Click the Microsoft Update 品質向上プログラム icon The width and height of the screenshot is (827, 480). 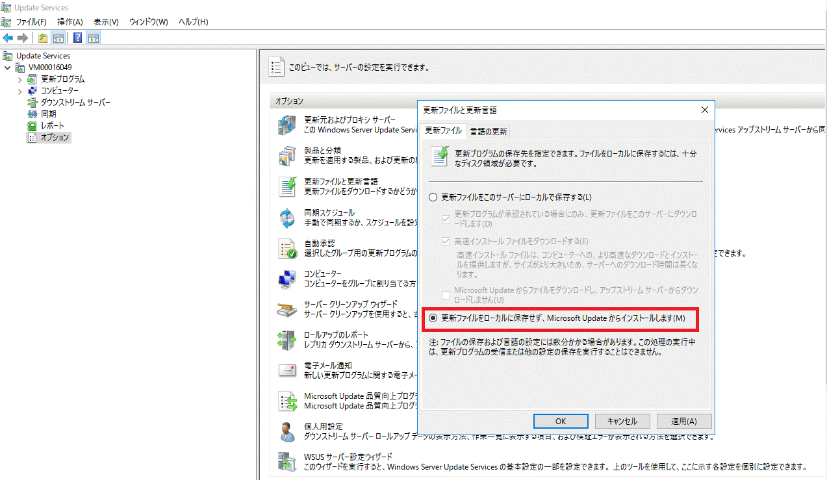point(287,401)
